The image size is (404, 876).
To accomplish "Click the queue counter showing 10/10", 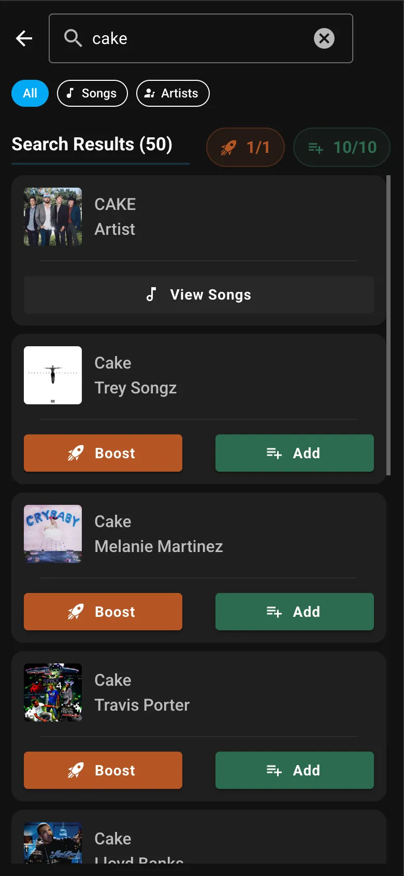I will [x=341, y=147].
